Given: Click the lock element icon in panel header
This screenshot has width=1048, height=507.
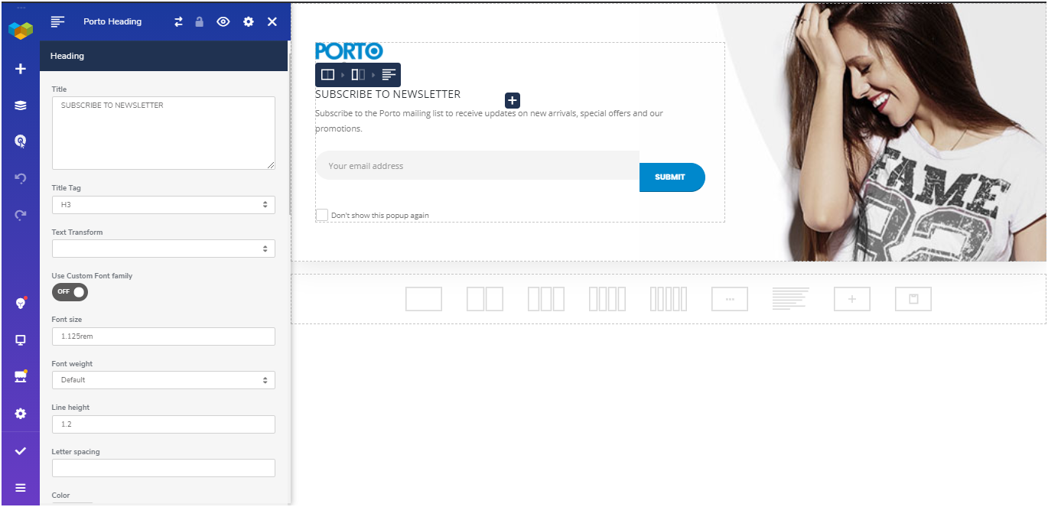Looking at the screenshot, I should [x=200, y=21].
